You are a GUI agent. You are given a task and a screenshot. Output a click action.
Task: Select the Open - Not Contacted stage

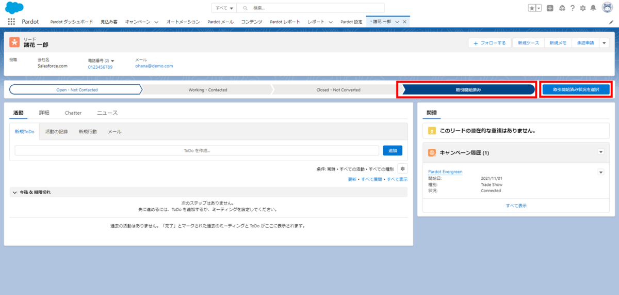point(76,89)
